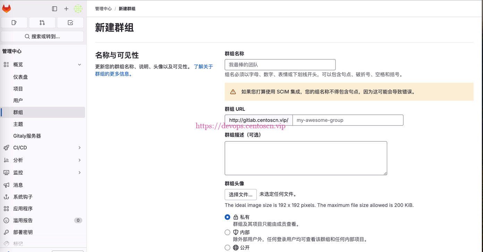Open the issues icon shortcut

click(14, 23)
